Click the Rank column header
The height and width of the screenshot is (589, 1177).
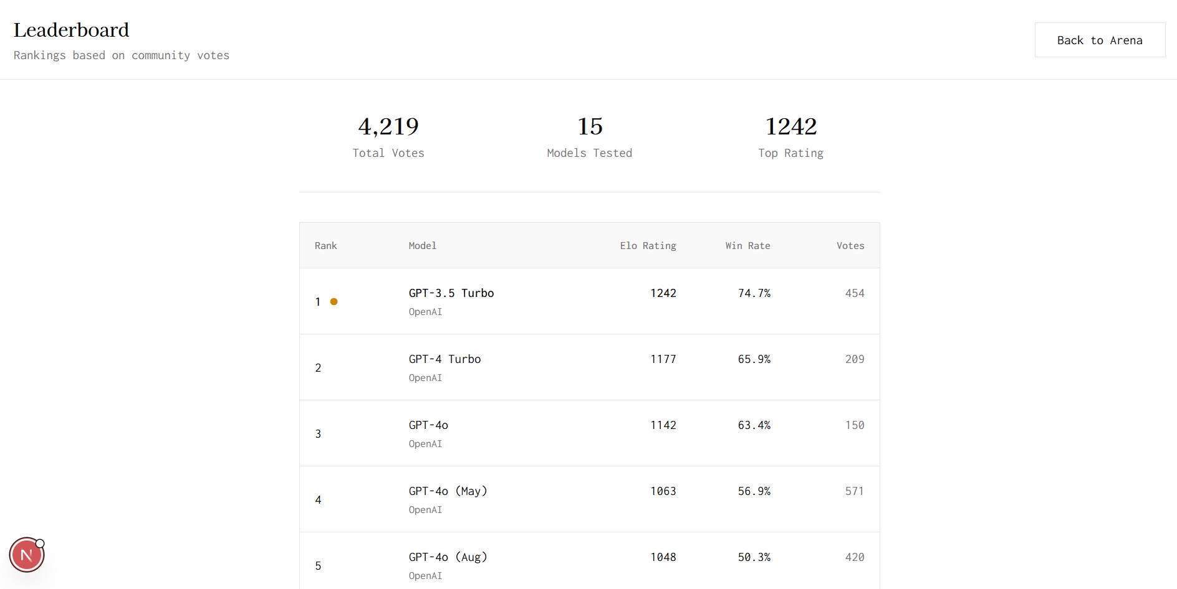pyautogui.click(x=325, y=246)
